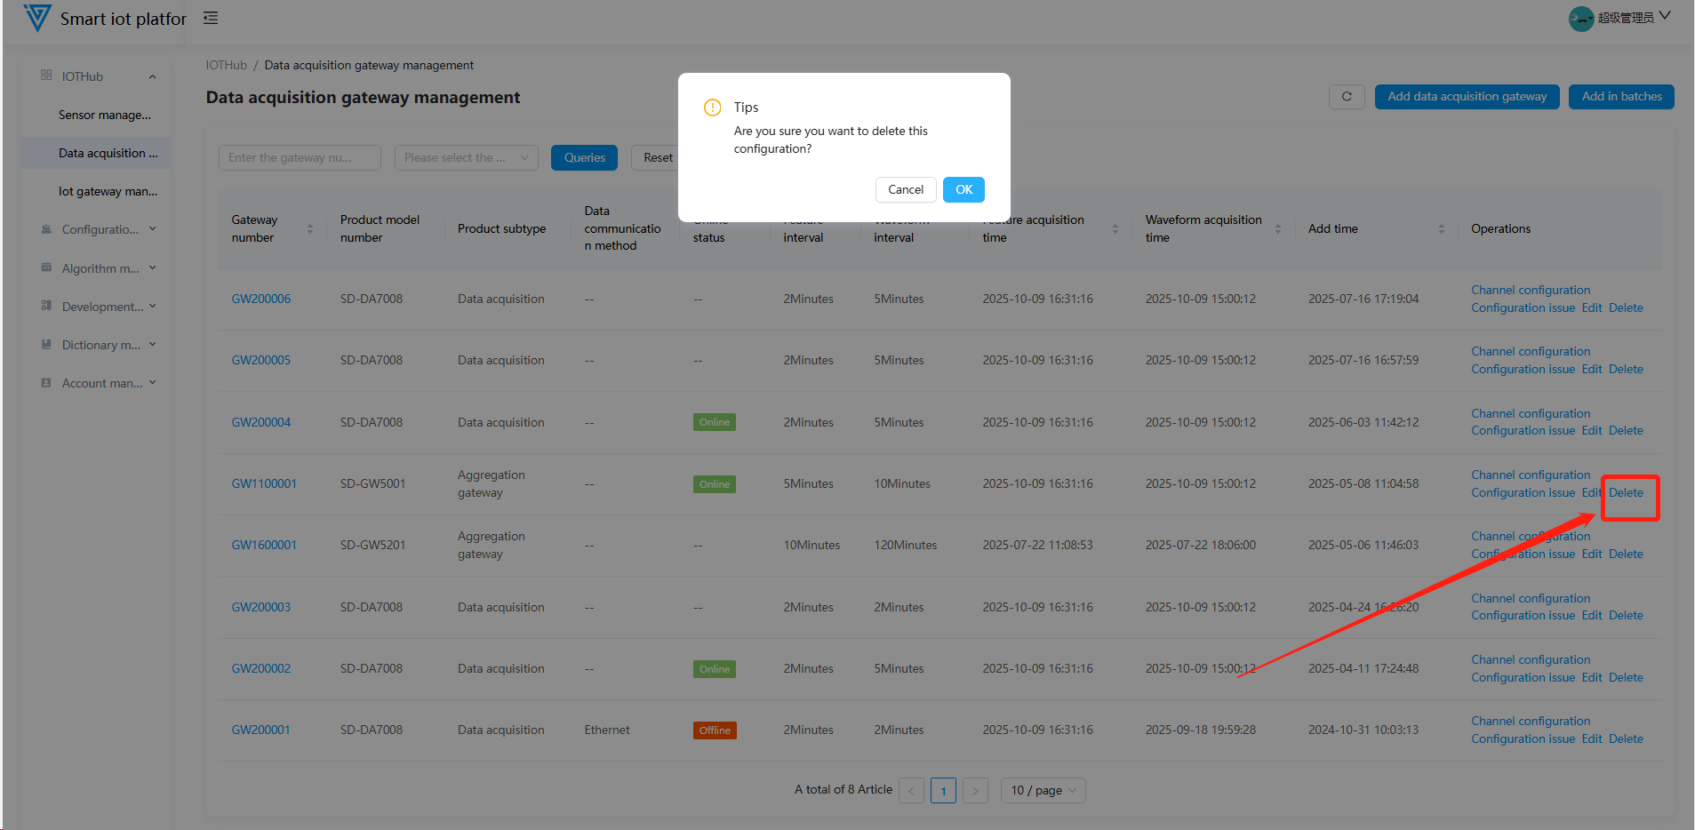1695x830 pixels.
Task: Open the 10 / page size dropdown
Action: pyautogui.click(x=1043, y=790)
